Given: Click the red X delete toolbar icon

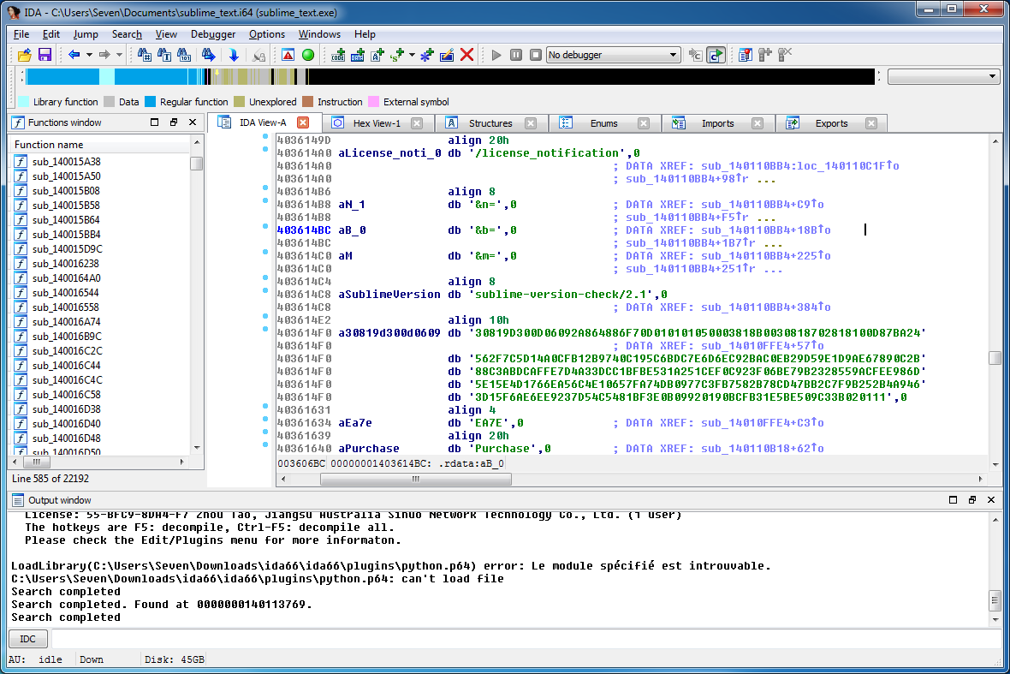Looking at the screenshot, I should (x=467, y=55).
